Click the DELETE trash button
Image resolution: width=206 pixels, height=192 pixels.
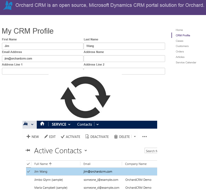122,137
